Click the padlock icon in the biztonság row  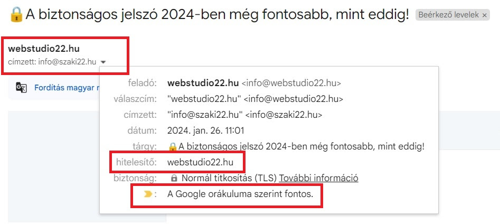click(x=174, y=179)
